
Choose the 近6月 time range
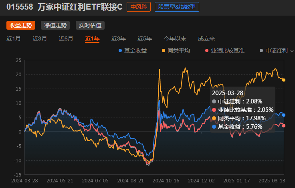point(66,38)
